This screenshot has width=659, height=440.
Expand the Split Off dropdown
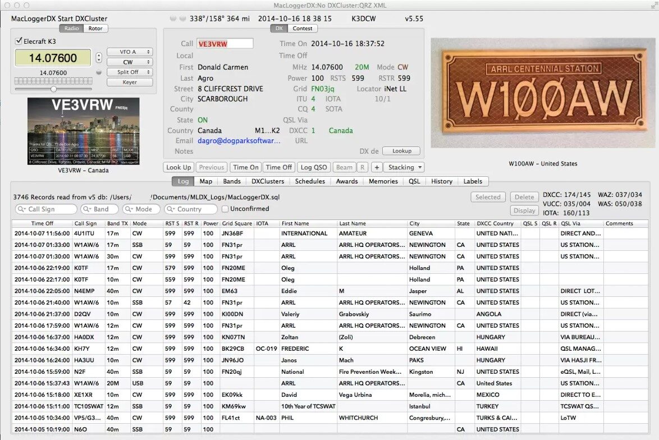[x=130, y=72]
